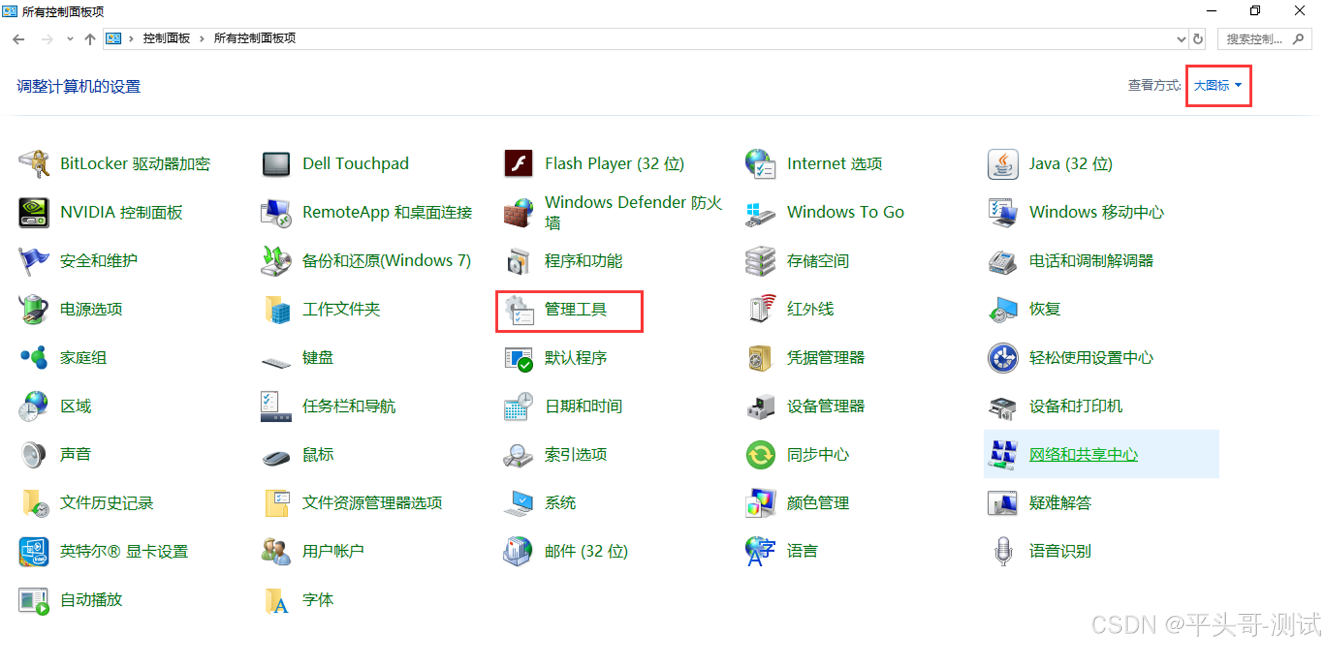1324x647 pixels.
Task: Open the 默认程序 icon
Action: 518,358
